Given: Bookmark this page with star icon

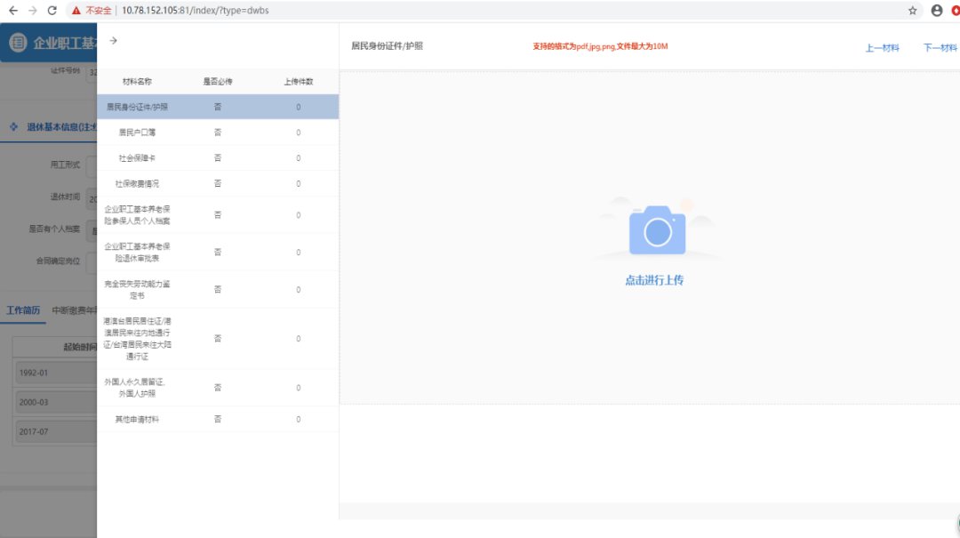Looking at the screenshot, I should click(x=912, y=11).
